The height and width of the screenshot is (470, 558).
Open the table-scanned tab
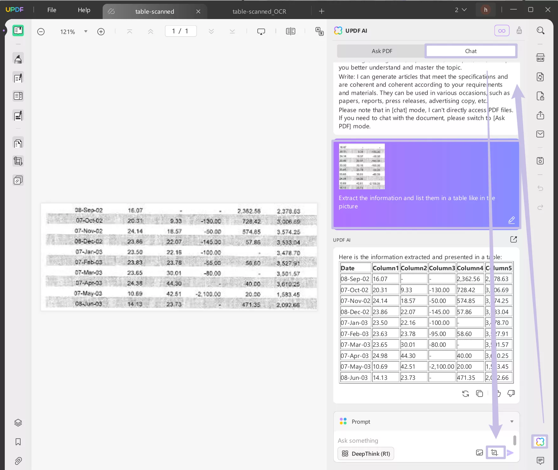pyautogui.click(x=155, y=11)
